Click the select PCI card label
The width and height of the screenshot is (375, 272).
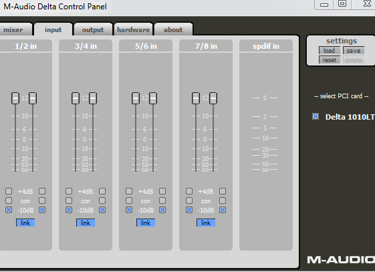(342, 96)
